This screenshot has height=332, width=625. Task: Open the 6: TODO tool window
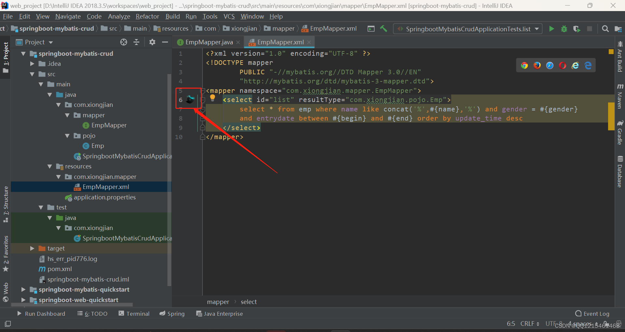(92, 313)
